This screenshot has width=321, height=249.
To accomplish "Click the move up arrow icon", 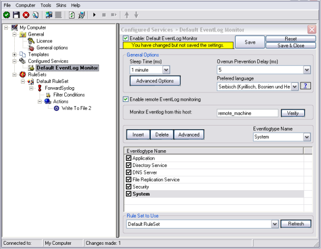I will [127, 15].
